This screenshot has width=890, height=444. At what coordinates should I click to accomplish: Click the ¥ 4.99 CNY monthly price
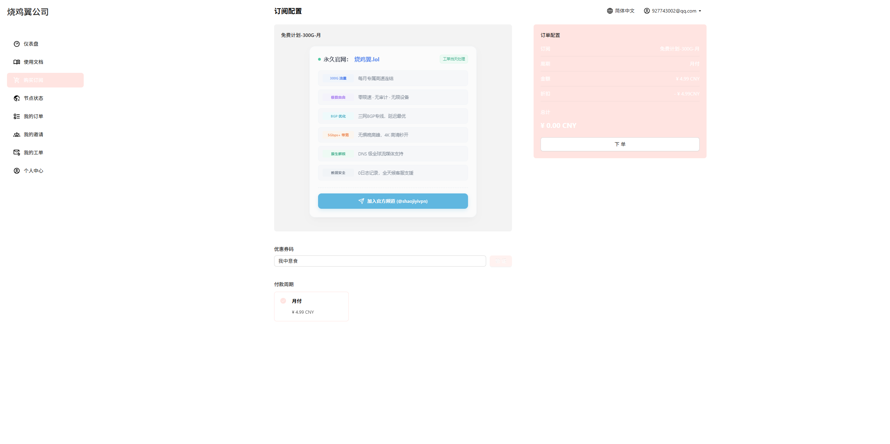pyautogui.click(x=303, y=312)
